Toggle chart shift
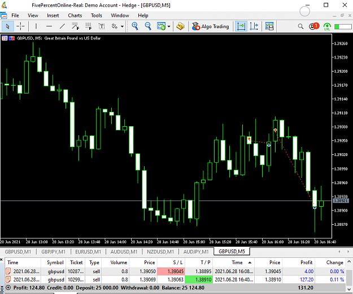This screenshot has width=353, height=294. coord(254,26)
